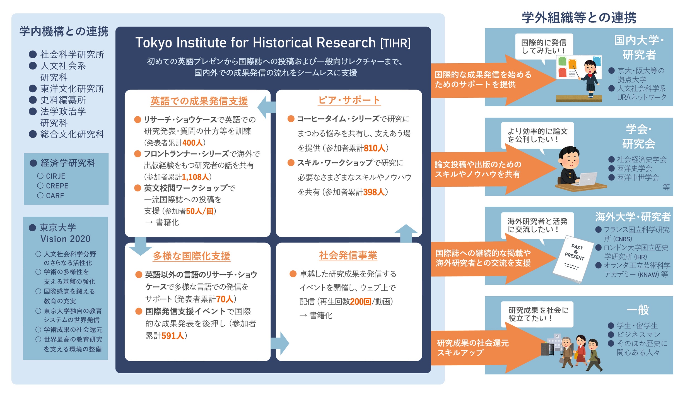Screen dimensions: 685x394
Task: Select '人文社会科学分野のさらなる活性化' item
Action: (x=66, y=258)
